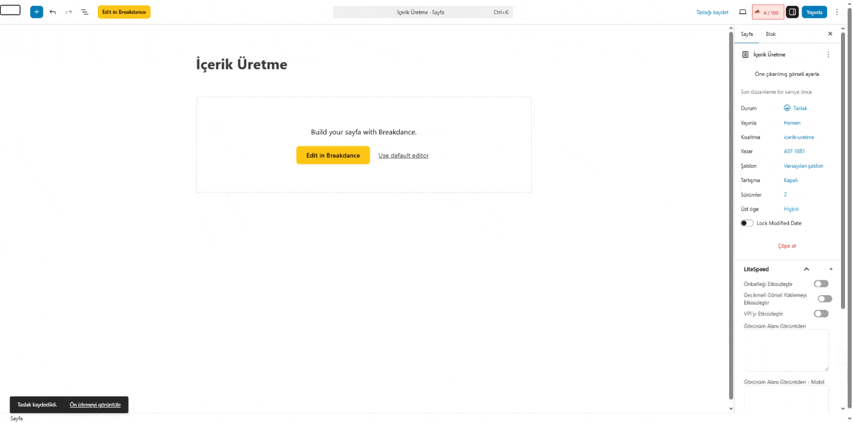This screenshot has height=423, width=853.
Task: Collapse the LiteSpeed panel chevron
Action: pyautogui.click(x=806, y=269)
